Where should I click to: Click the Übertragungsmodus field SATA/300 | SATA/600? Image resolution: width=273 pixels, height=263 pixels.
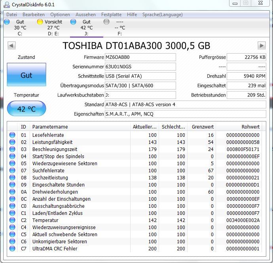pyautogui.click(x=140, y=86)
